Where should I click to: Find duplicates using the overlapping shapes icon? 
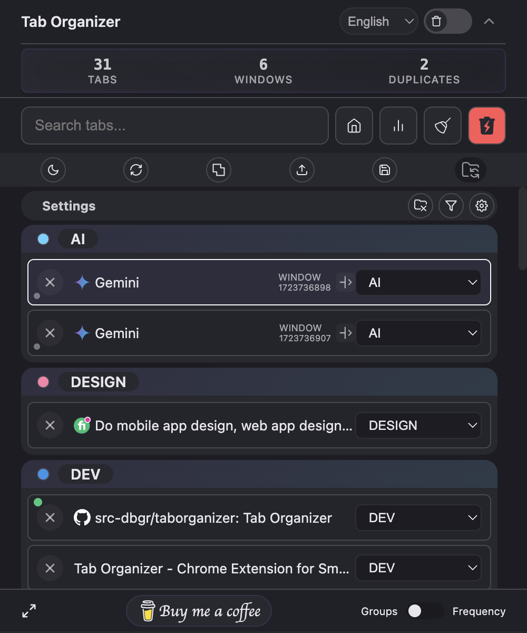click(x=218, y=170)
